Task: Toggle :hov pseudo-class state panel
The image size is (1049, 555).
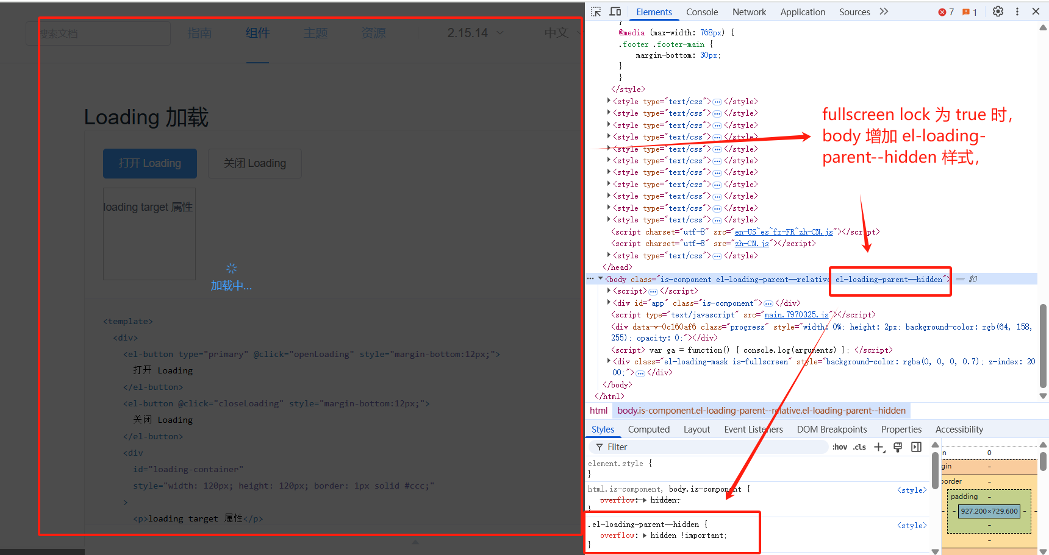Action: [x=840, y=447]
